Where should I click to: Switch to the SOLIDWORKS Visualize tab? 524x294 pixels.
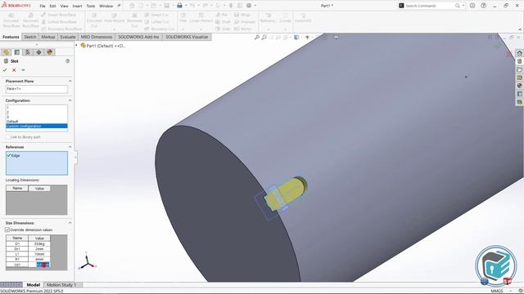point(187,37)
